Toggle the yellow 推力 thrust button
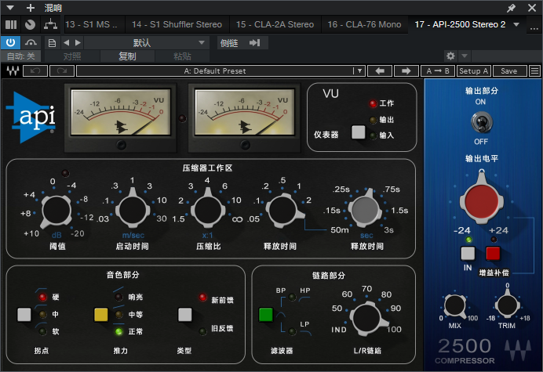This screenshot has height=372, width=543. click(100, 315)
